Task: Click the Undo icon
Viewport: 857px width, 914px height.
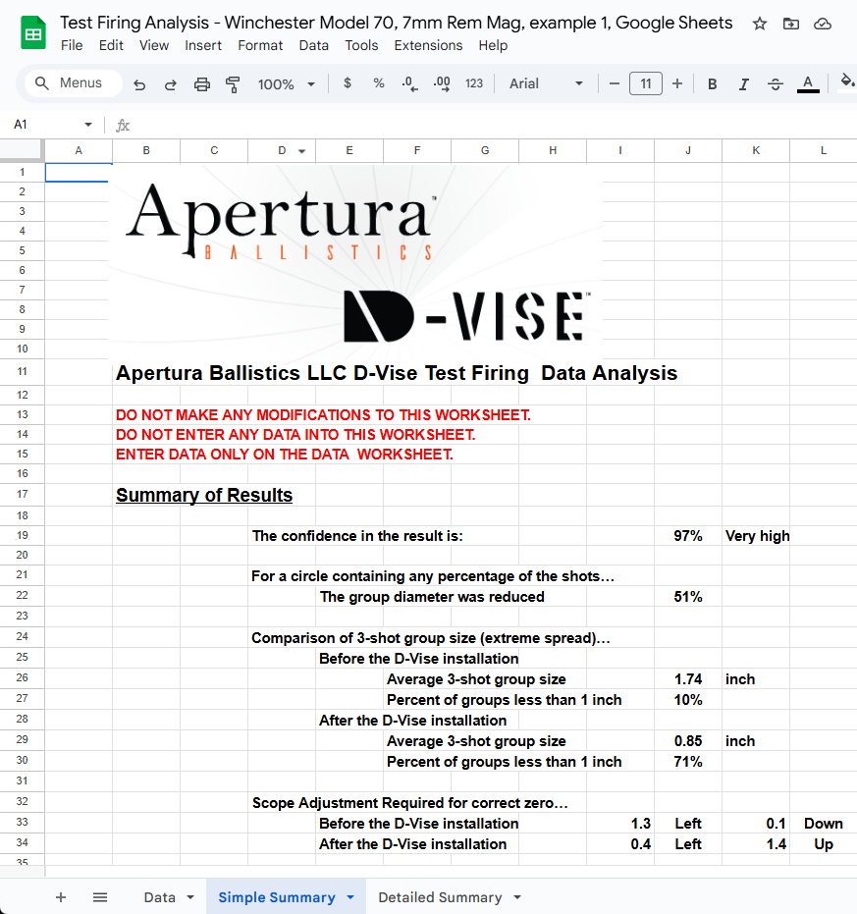Action: (138, 83)
